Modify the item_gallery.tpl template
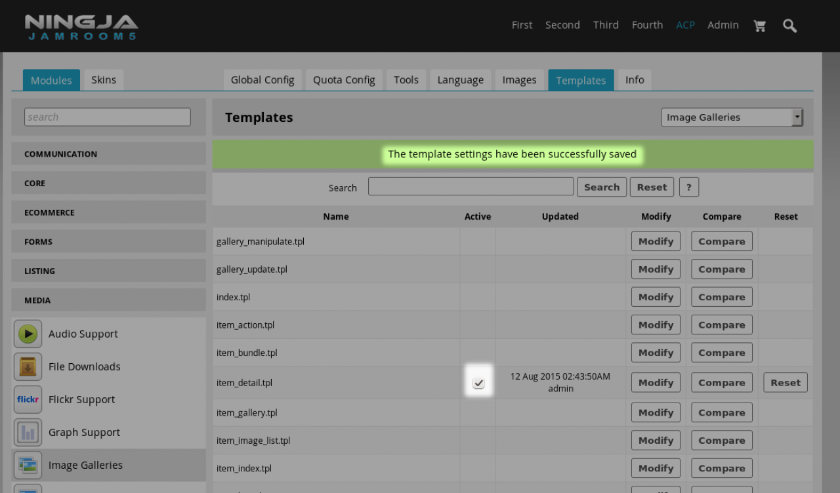This screenshot has height=493, width=840. [x=656, y=413]
